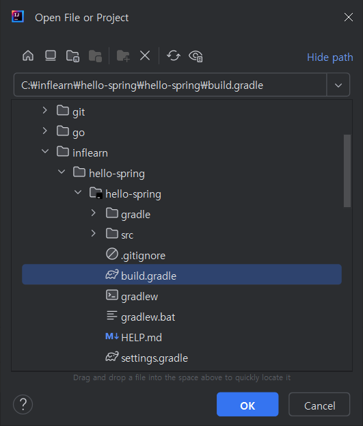Refresh the file tree

click(x=174, y=56)
